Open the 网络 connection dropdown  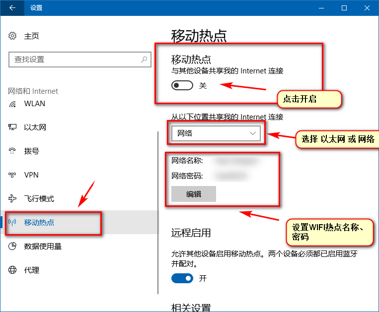click(216, 133)
